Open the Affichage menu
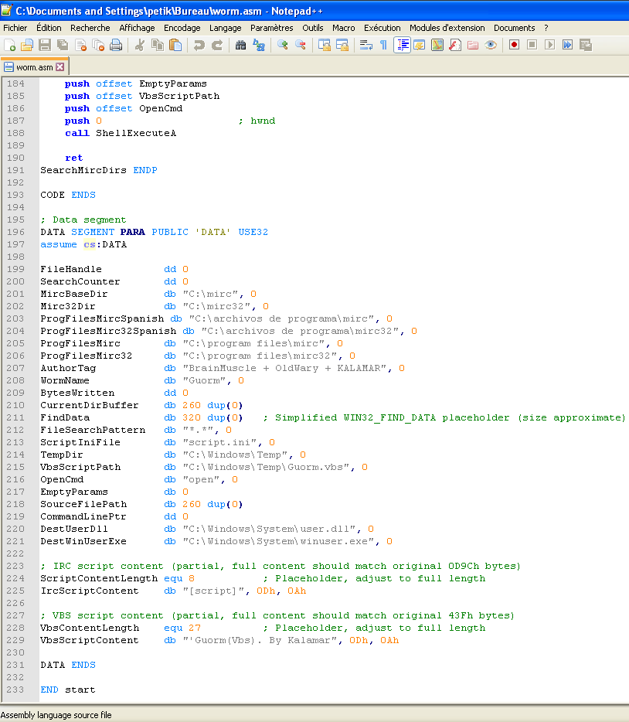The image size is (629, 722). point(137,28)
